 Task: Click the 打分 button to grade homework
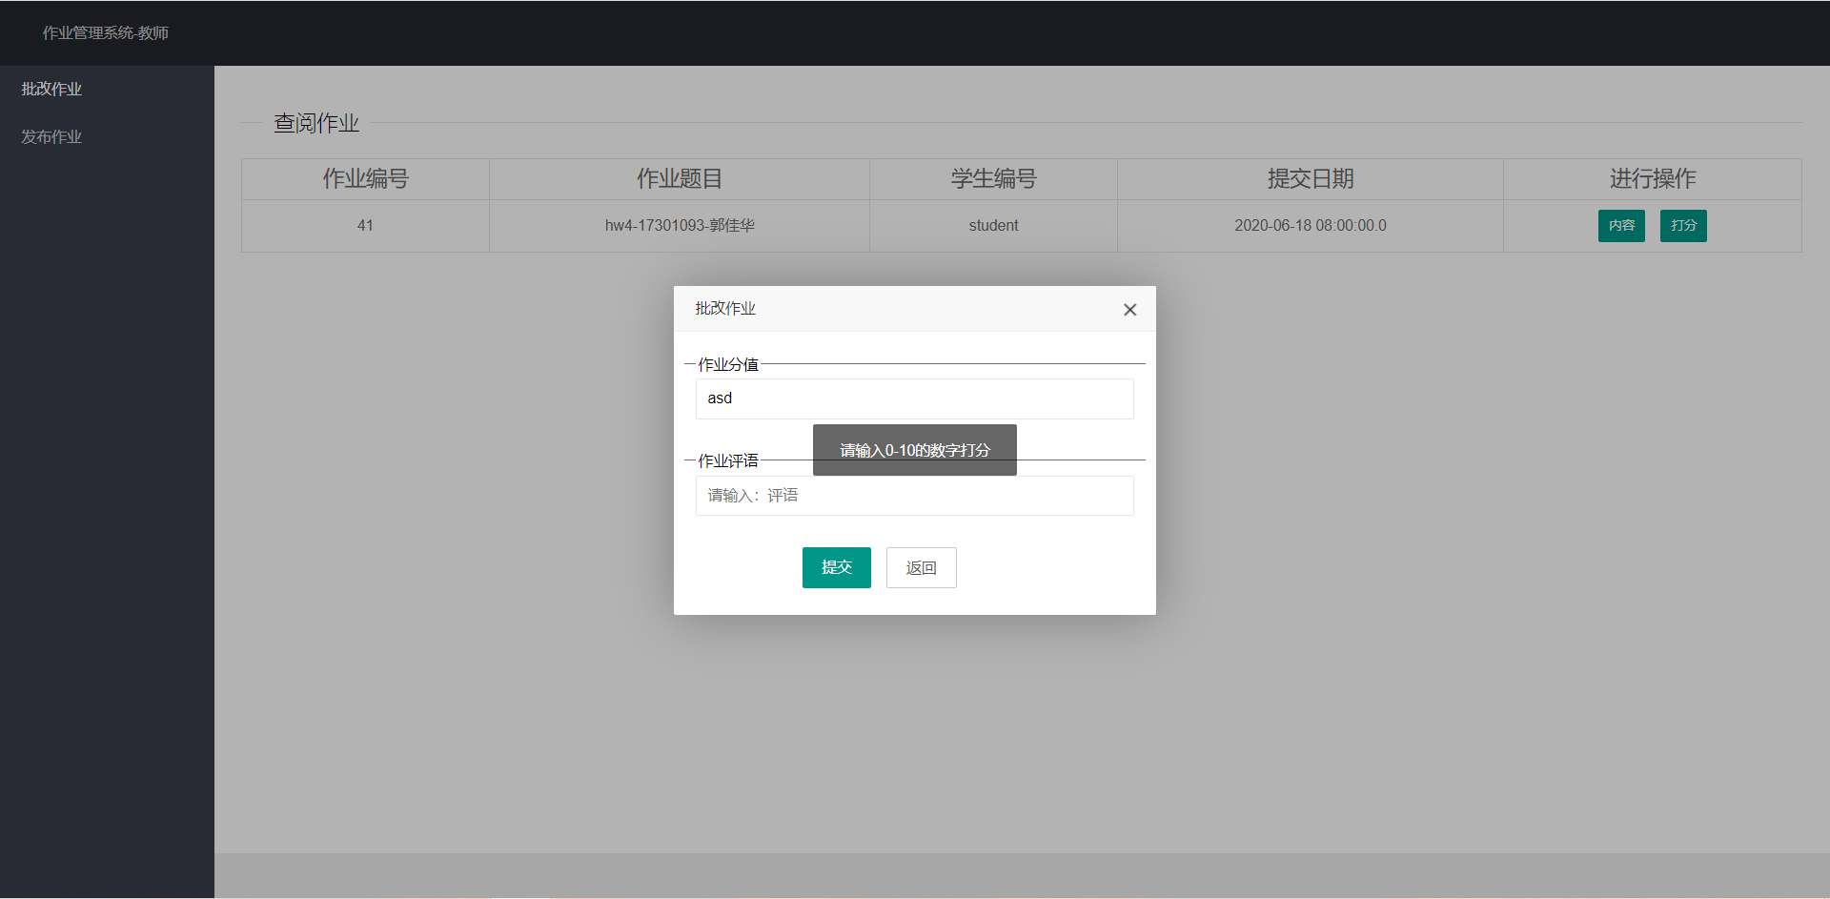pyautogui.click(x=1683, y=225)
